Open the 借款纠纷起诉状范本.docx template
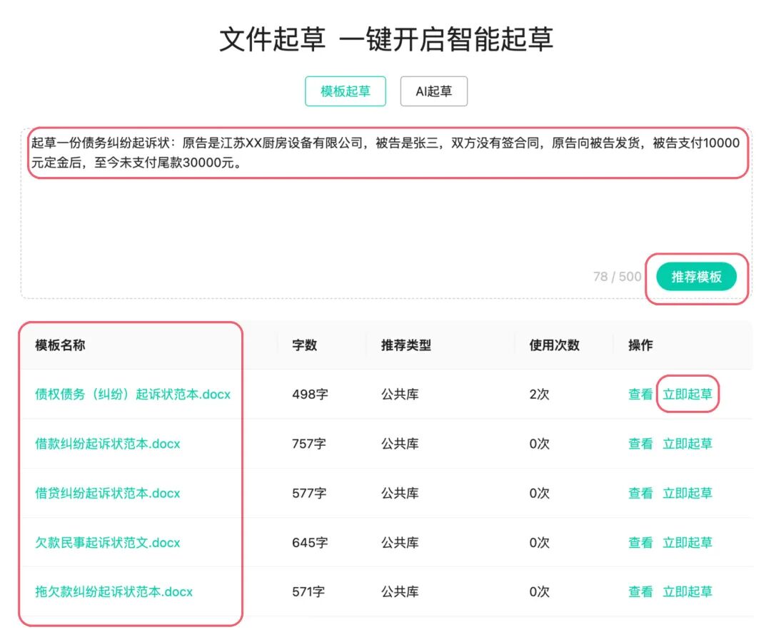771x642 pixels. point(107,443)
